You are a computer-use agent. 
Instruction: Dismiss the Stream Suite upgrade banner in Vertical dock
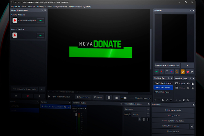pyautogui.click(x=187, y=66)
